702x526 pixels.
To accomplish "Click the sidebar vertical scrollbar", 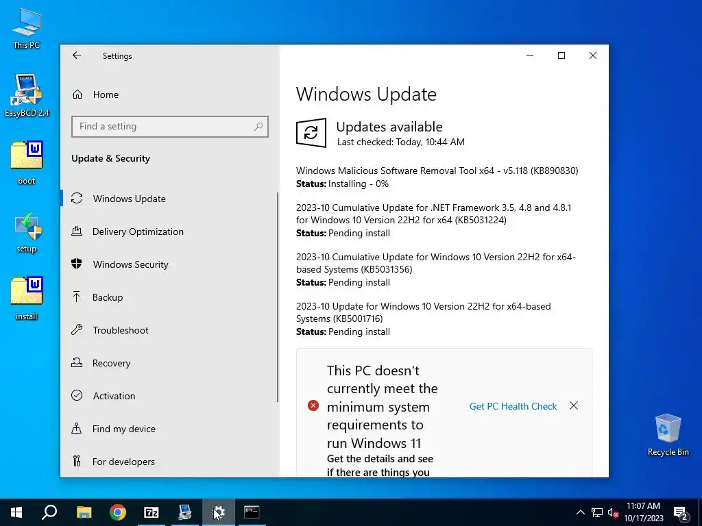I will point(278,297).
